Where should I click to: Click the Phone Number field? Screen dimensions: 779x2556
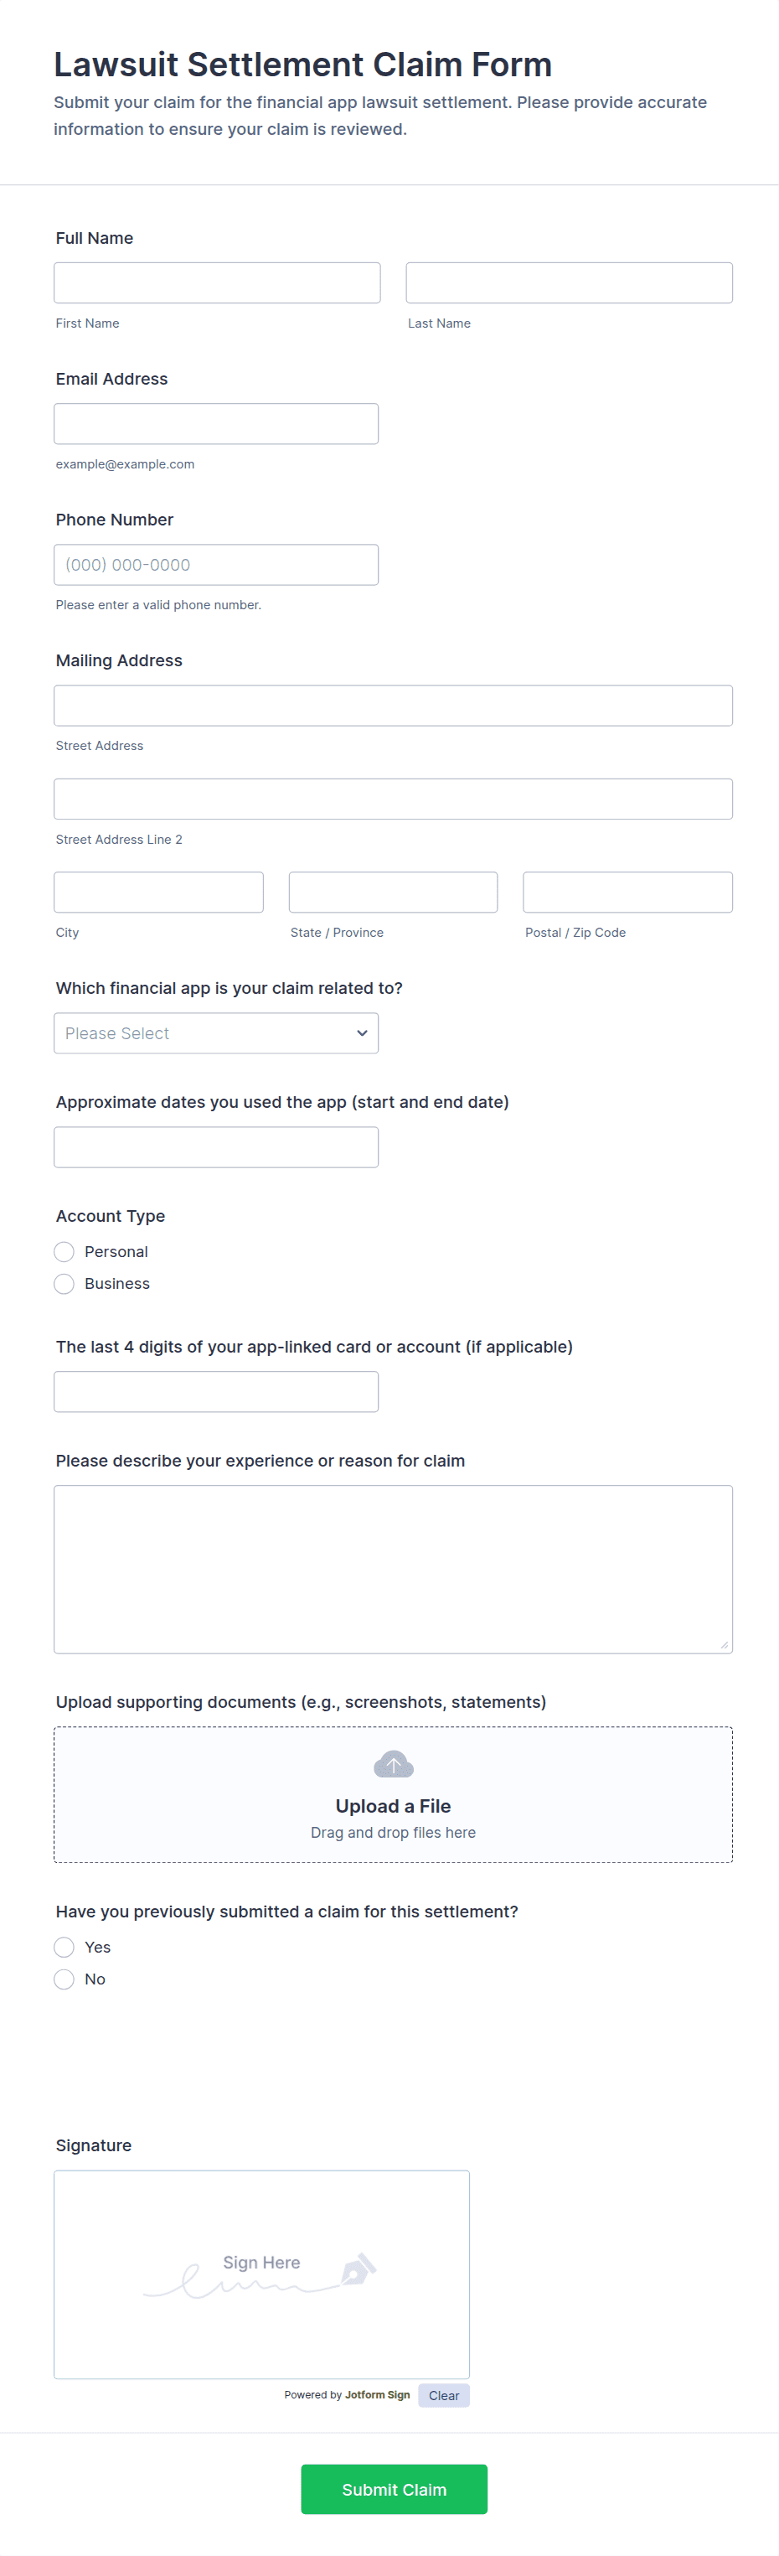tap(216, 565)
